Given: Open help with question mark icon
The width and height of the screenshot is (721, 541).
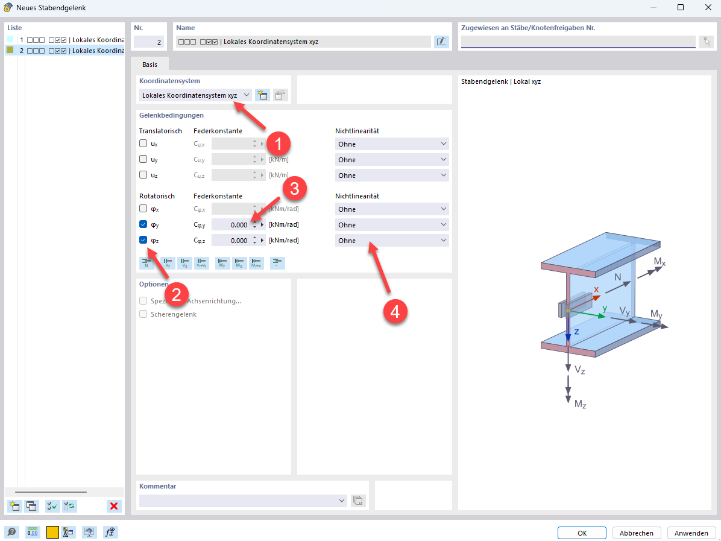Looking at the screenshot, I should pyautogui.click(x=11, y=533).
